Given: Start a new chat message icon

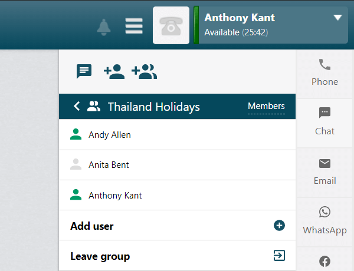Looking at the screenshot, I should pyautogui.click(x=84, y=71).
